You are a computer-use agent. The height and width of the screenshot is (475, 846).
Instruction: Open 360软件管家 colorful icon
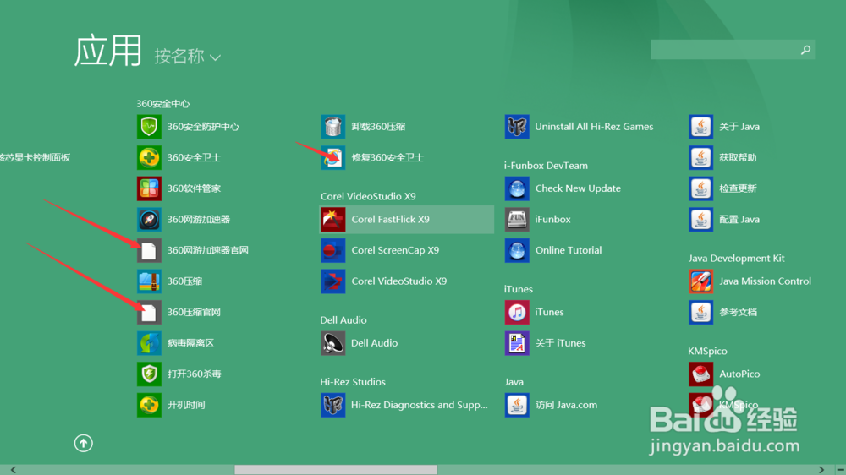click(x=149, y=188)
